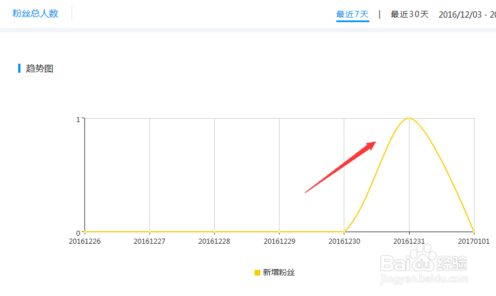Image resolution: width=496 pixels, height=296 pixels.
Task: Click the yellow 新增粉丝 legend swatch
Action: [257, 273]
